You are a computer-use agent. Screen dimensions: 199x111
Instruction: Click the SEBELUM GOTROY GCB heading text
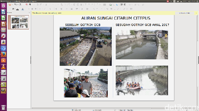point(83,25)
